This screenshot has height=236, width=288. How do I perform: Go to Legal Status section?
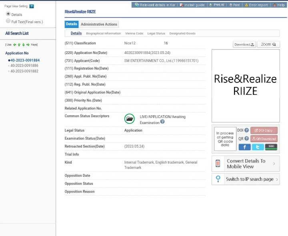pos(156,34)
